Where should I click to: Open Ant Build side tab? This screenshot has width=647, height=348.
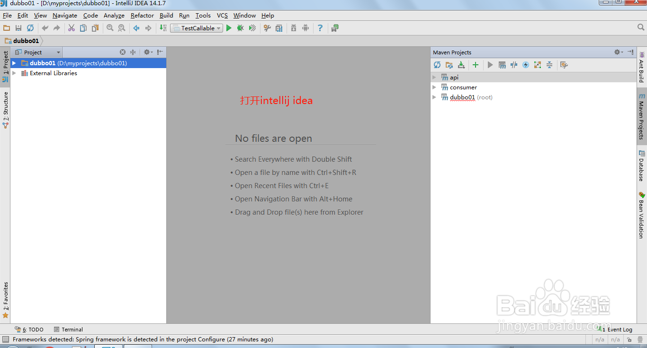[x=641, y=67]
